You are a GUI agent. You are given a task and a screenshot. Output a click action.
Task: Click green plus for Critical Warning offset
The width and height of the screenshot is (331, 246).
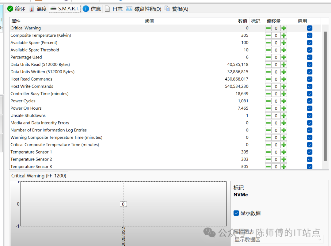pos(284,28)
